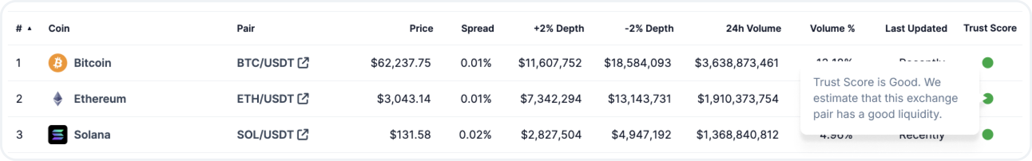Click the +2% Depth column header
The image size is (1032, 161).
tap(558, 28)
